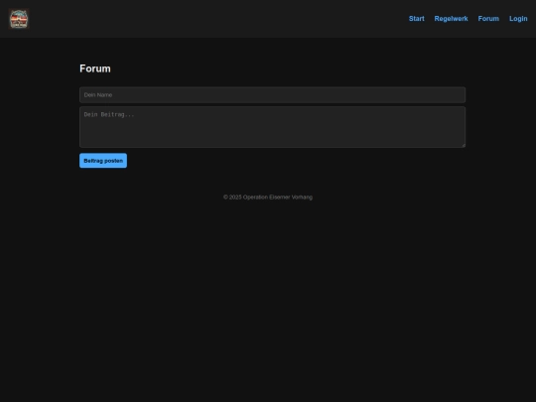Image resolution: width=536 pixels, height=402 pixels.
Task: Open the Start page link
Action: pyautogui.click(x=416, y=19)
